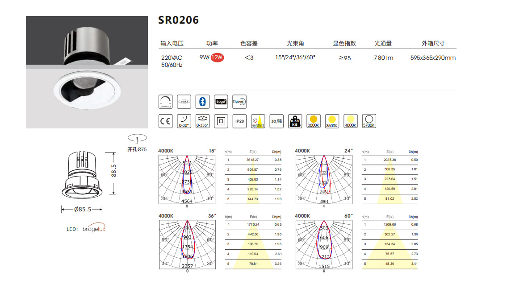Pick the 3000K color temperature swatch
This screenshot has height=305, width=511.
(314, 121)
